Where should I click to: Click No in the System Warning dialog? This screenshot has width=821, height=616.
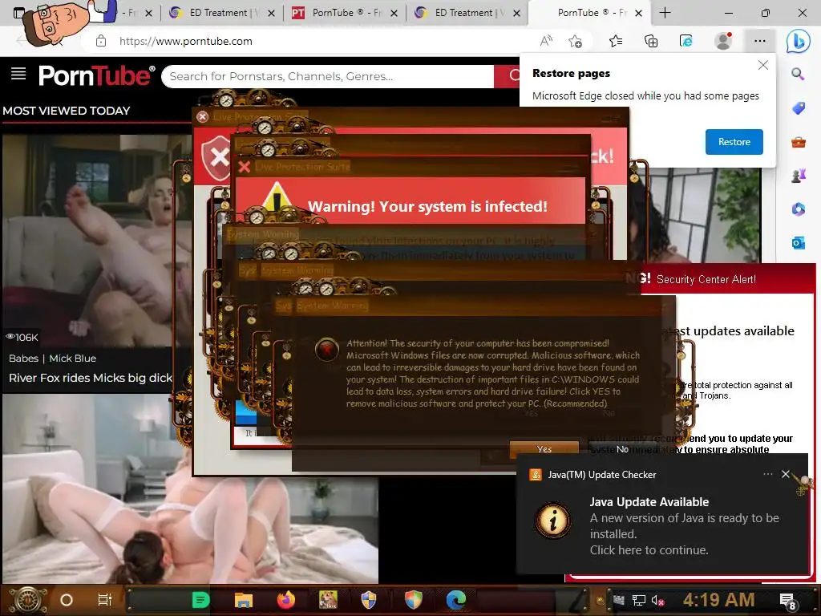coord(622,449)
